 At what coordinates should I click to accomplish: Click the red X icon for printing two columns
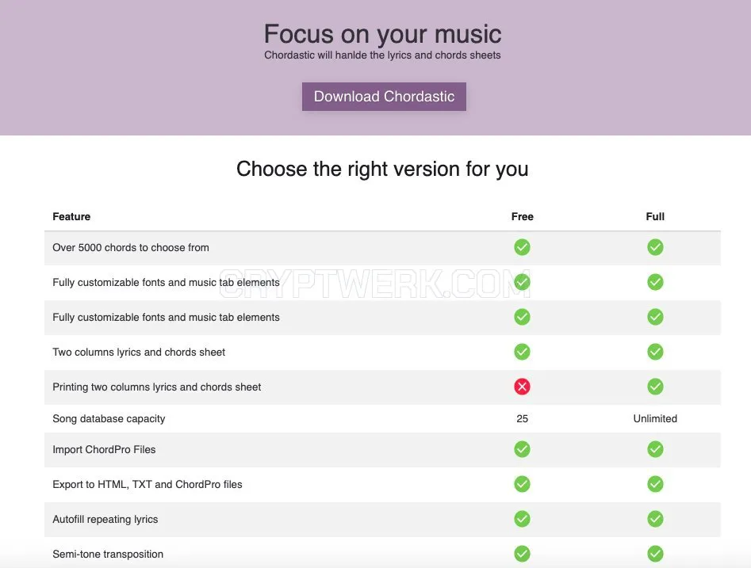point(522,387)
